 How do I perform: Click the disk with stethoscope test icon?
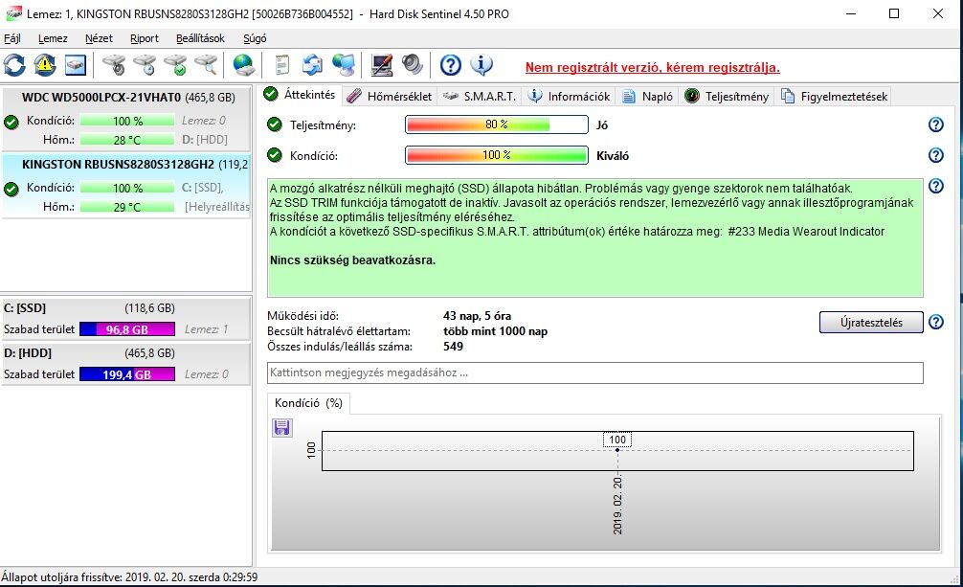coord(114,64)
